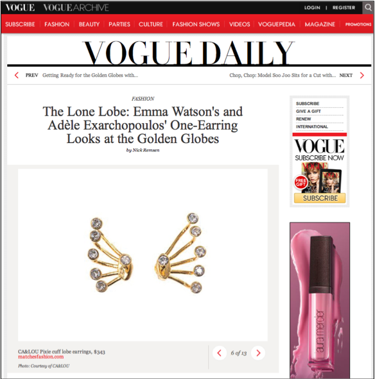Viewport: 375px width, 379px height.
Task: Open the search magnifier icon
Action: tap(368, 8)
